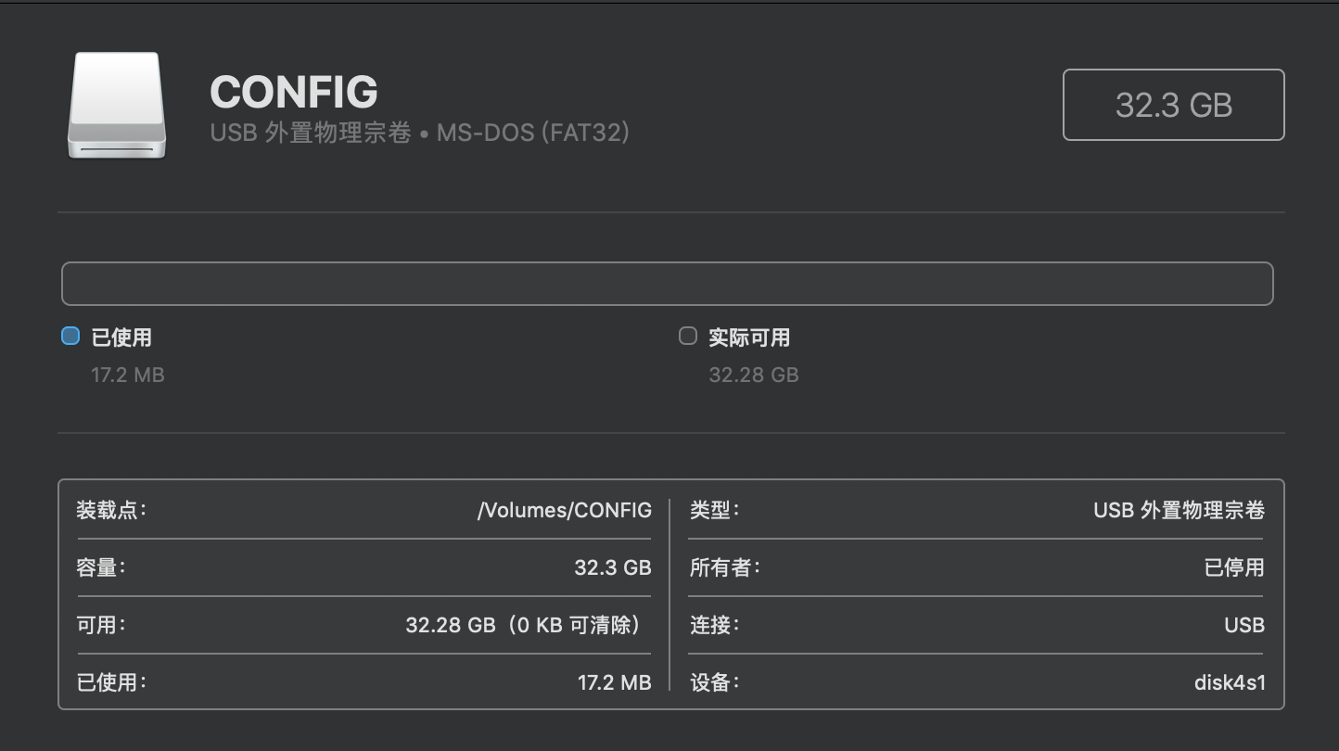1339x751 pixels.
Task: Click the CONFIG external drive icon
Action: (x=117, y=106)
